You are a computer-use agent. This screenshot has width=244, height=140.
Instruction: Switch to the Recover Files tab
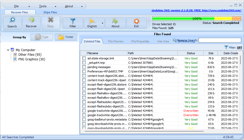[20, 12]
